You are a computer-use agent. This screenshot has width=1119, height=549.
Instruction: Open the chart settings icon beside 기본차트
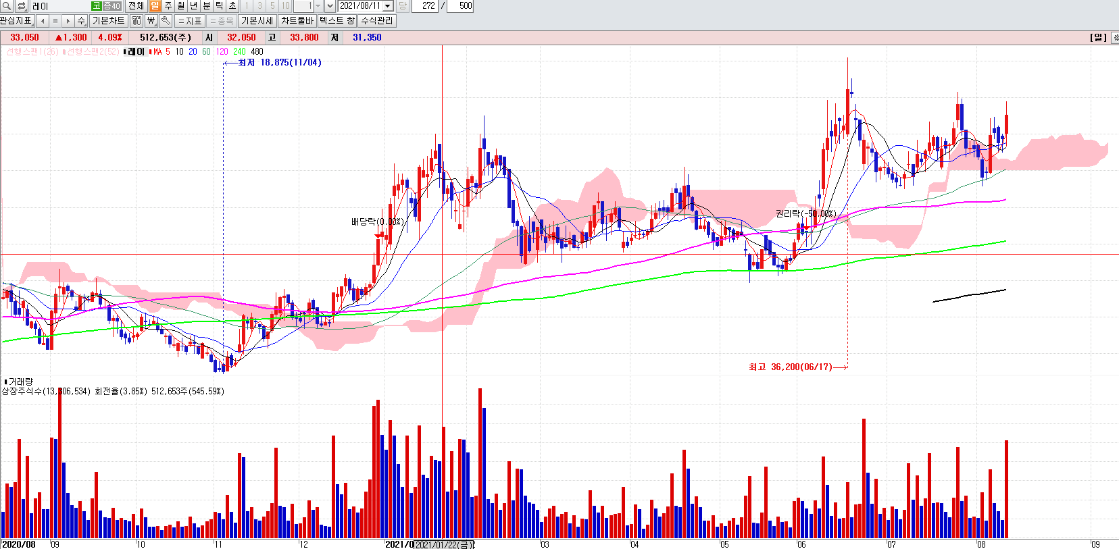click(x=136, y=20)
